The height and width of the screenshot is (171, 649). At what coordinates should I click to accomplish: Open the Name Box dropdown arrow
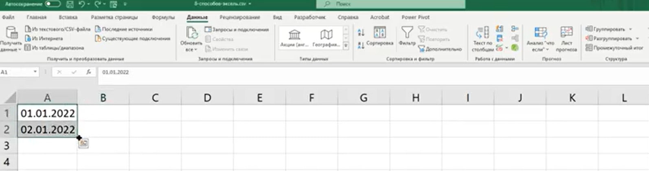[x=35, y=72]
